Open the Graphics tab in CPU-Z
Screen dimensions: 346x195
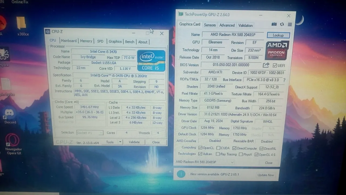pos(115,41)
